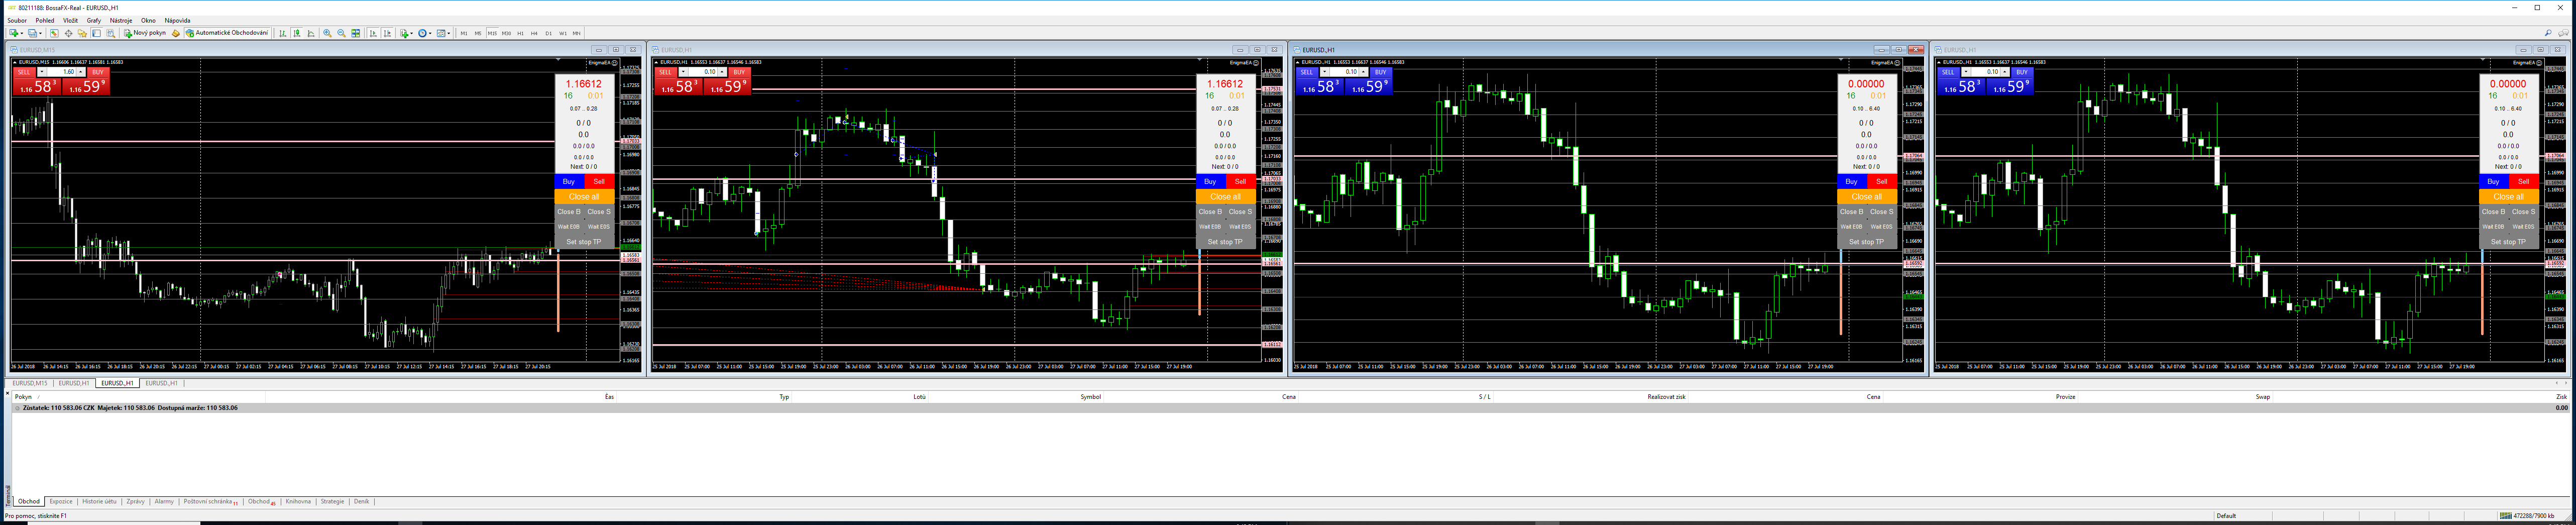Open the Nástroje menu

(x=121, y=20)
